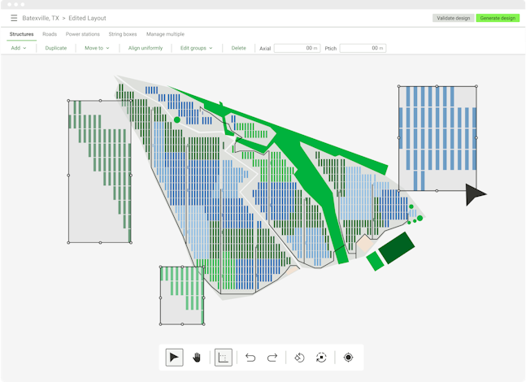This screenshot has width=526, height=382.
Task: Focus the Ptich value field
Action: click(x=363, y=48)
